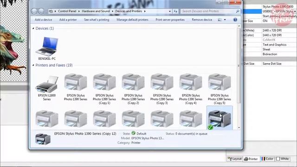The height and width of the screenshot is (167, 297).
Task: Select EPSON Stylus Photo 1390 Series (Copy 2)
Action: (x=133, y=82)
